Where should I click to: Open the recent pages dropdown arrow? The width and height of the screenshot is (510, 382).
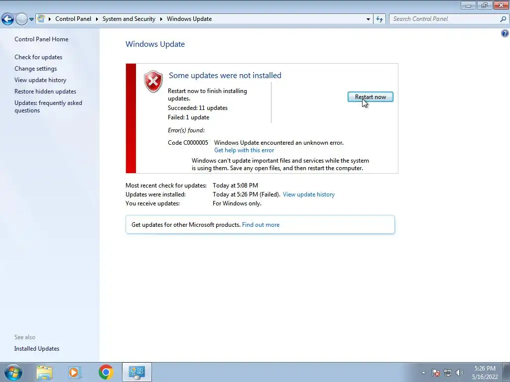pos(31,19)
